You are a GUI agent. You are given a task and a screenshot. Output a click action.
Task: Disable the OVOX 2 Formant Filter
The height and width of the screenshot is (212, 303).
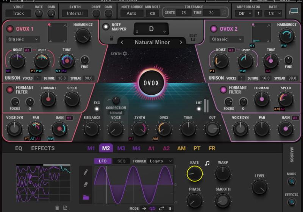223,90
